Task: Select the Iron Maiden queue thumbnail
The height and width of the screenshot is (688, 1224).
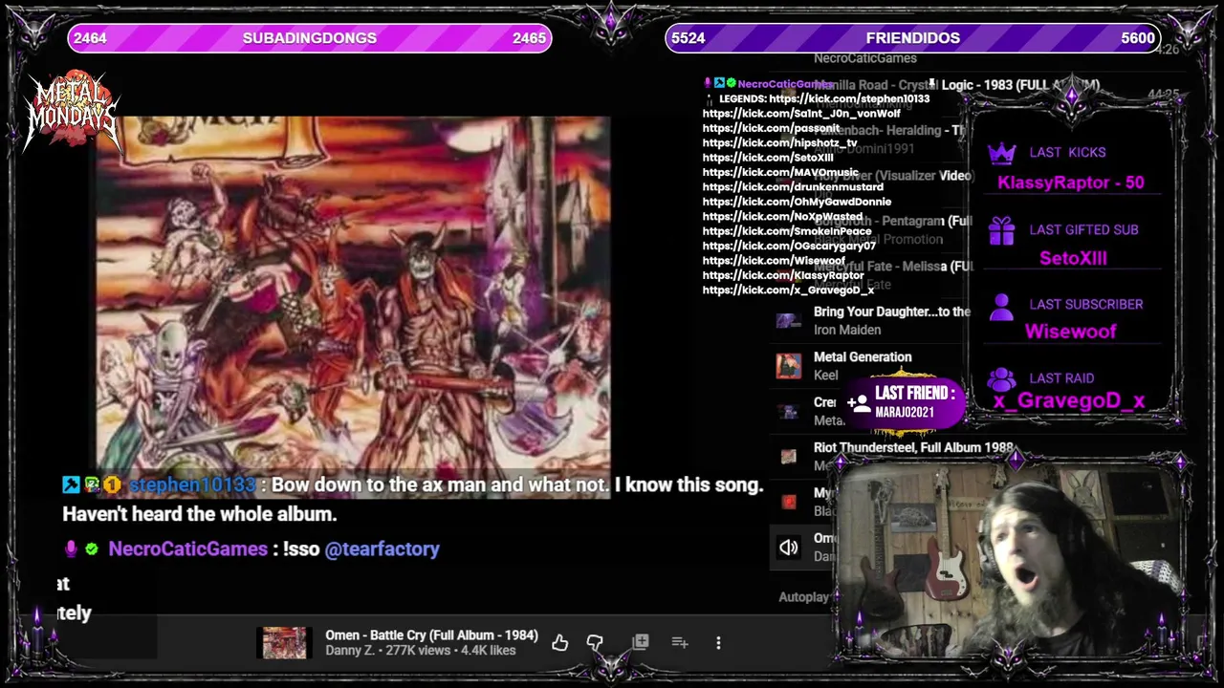Action: (789, 321)
